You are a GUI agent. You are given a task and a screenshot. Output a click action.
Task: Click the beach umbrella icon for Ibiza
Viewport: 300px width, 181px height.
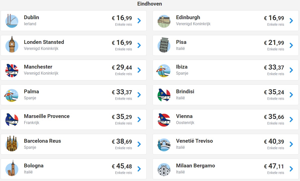pos(163,71)
